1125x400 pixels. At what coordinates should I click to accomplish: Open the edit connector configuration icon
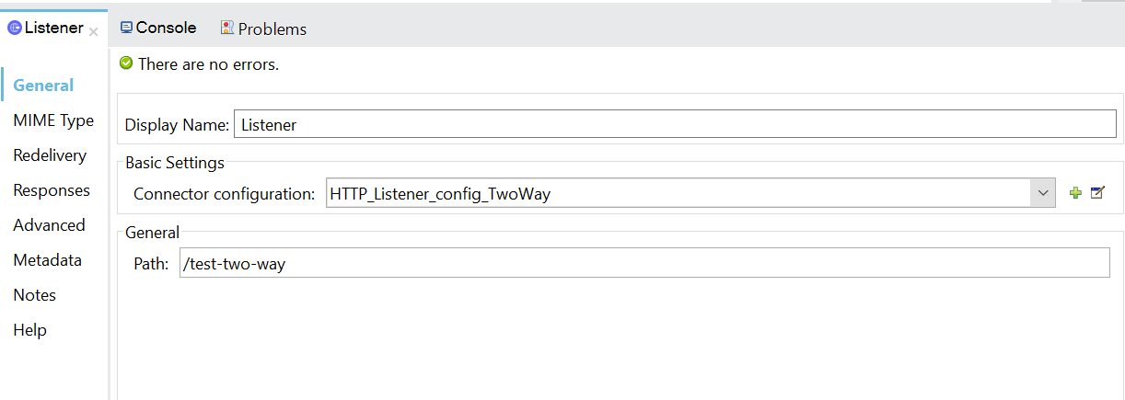point(1096,193)
